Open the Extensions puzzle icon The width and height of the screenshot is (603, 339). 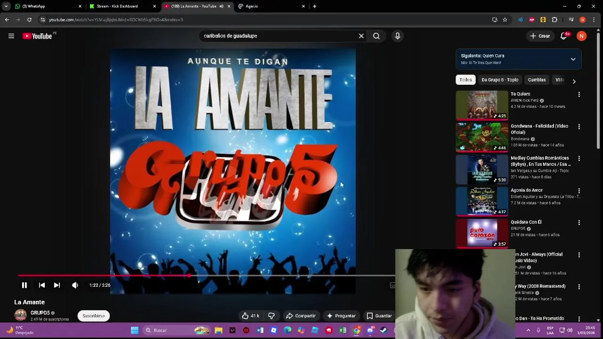554,20
